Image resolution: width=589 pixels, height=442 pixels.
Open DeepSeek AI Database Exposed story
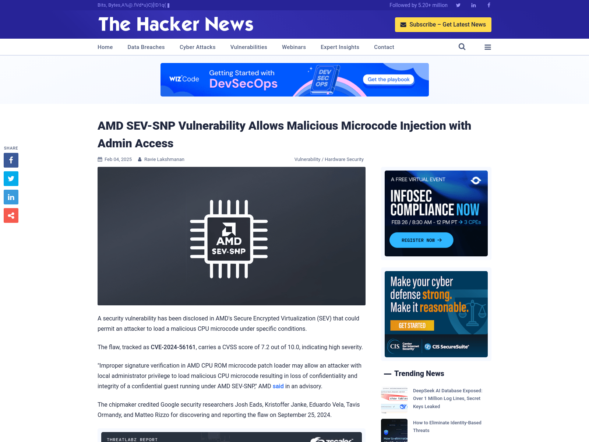coord(447,399)
